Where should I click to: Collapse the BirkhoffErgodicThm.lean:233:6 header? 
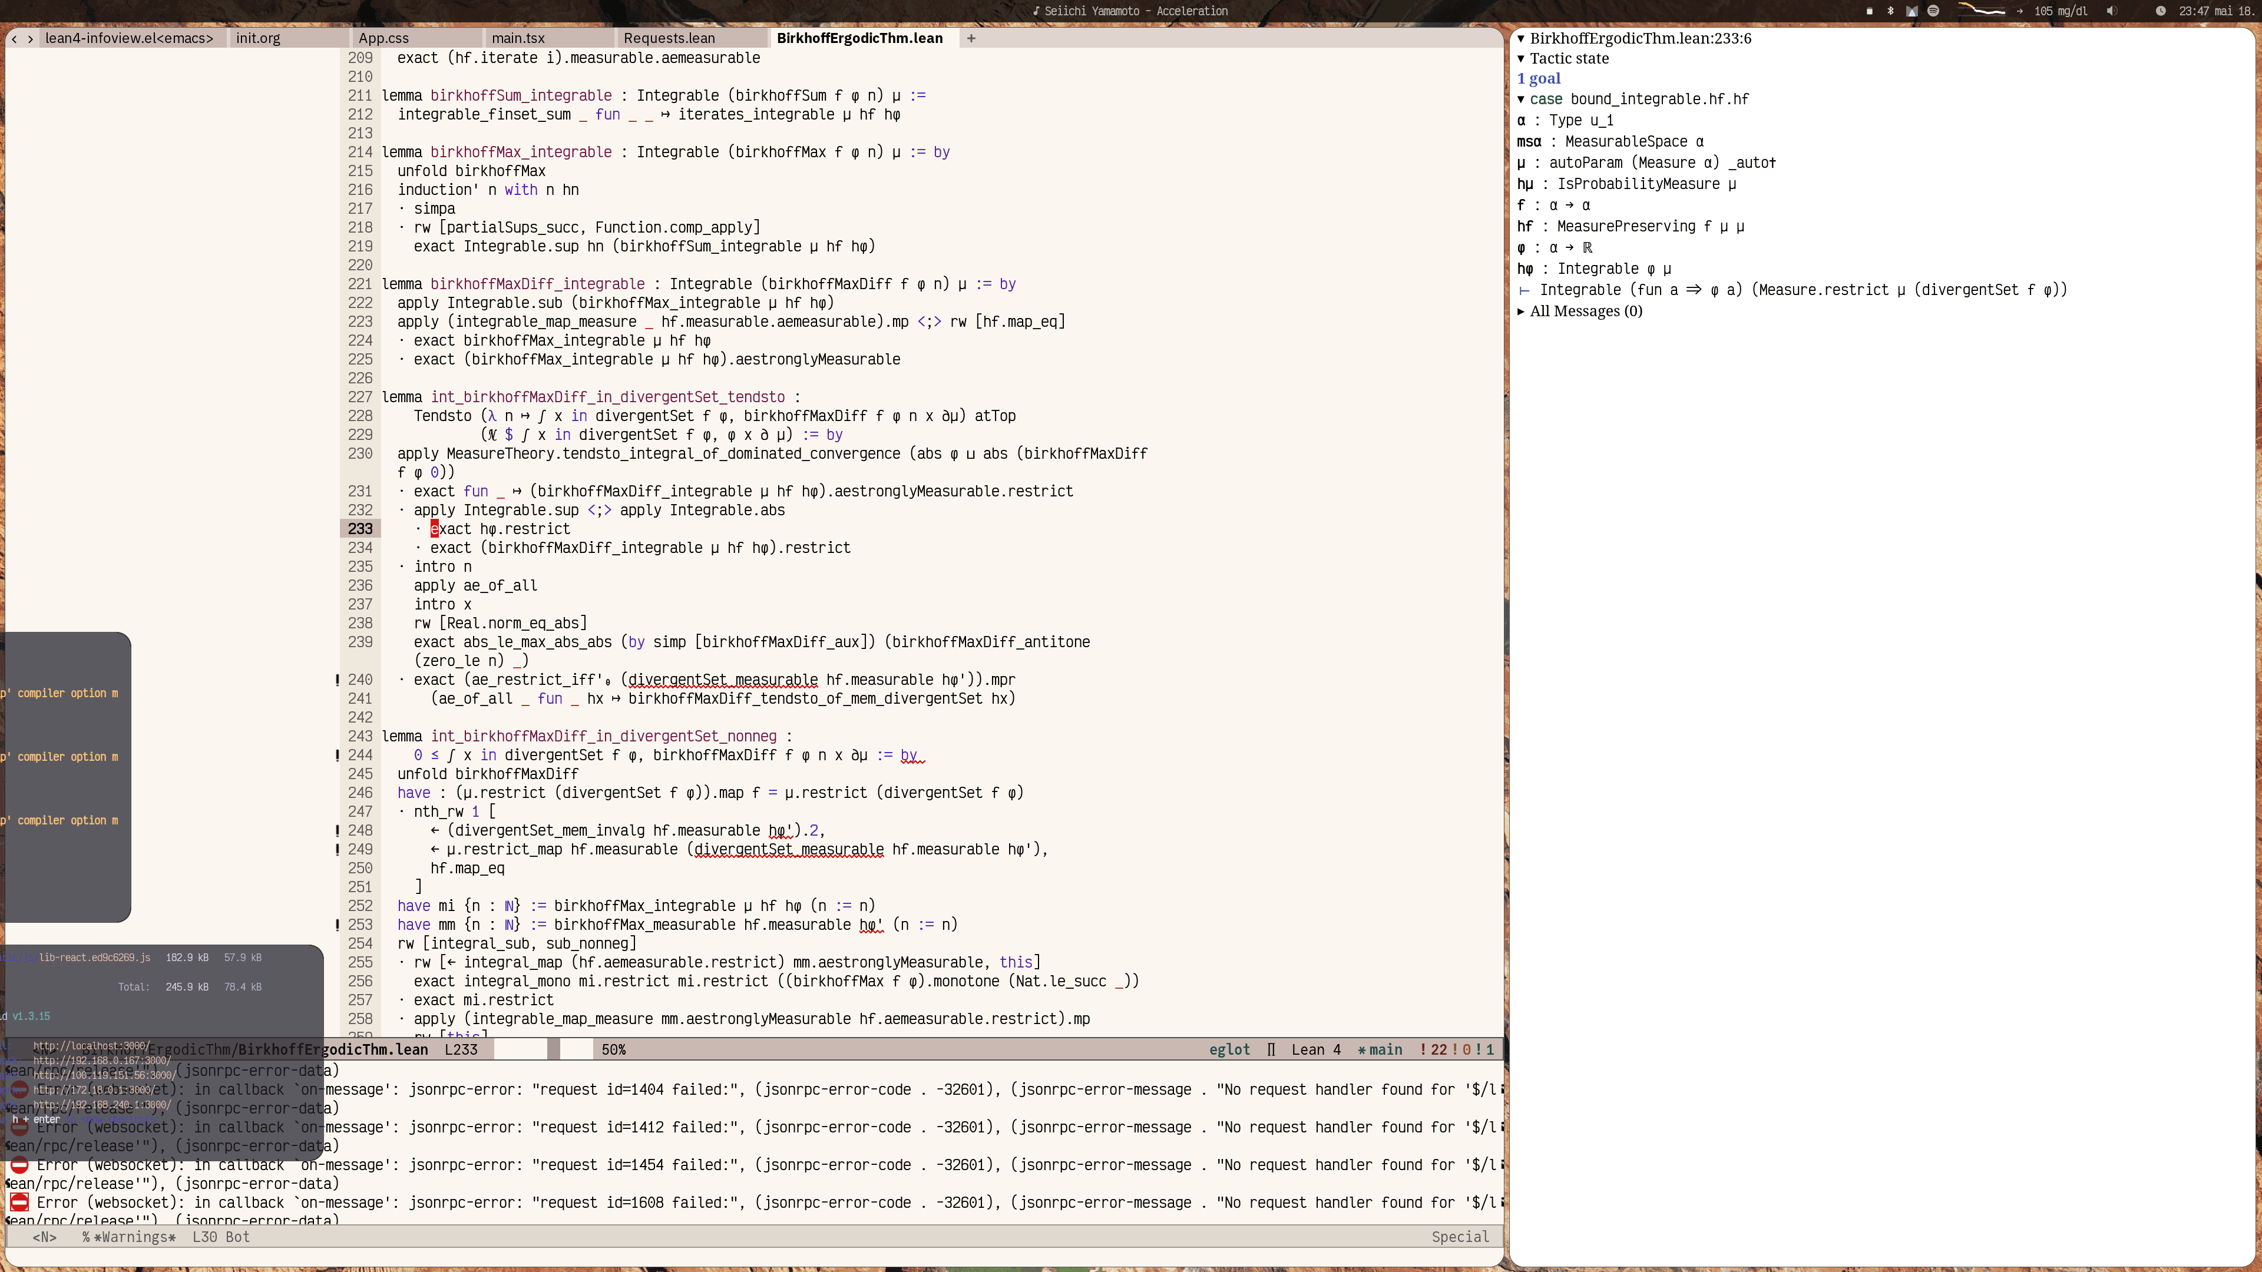1521,39
